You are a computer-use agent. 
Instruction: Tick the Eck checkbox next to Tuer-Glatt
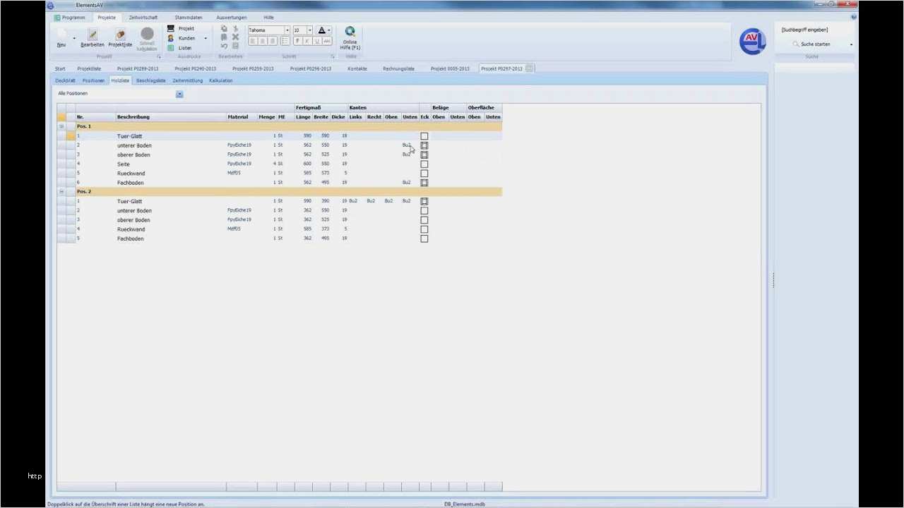(x=424, y=135)
